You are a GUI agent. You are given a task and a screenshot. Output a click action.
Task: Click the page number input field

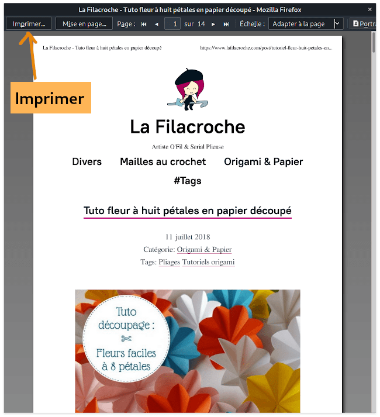tap(172, 24)
